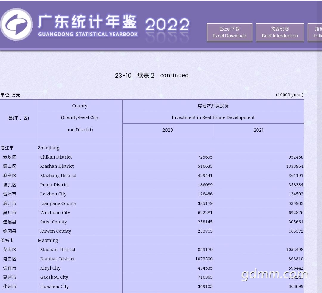Select the Wuchuan City row name

click(x=55, y=213)
